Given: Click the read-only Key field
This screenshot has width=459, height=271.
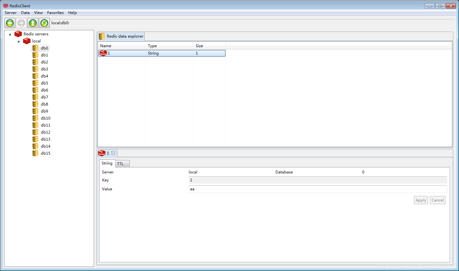Looking at the screenshot, I should tap(318, 180).
